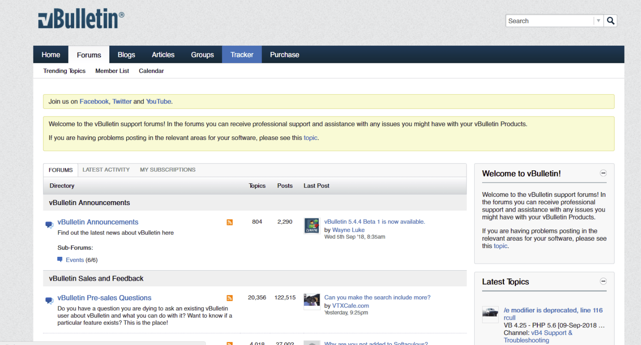The width and height of the screenshot is (641, 345).
Task: Switch to LATEST ACTIVITY tab
Action: pos(106,170)
